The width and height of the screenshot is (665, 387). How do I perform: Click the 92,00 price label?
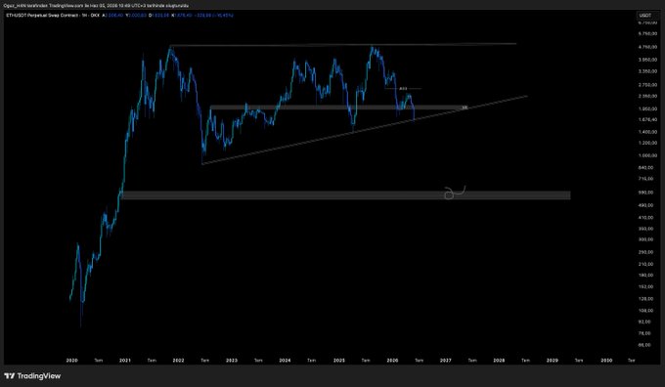click(x=644, y=322)
